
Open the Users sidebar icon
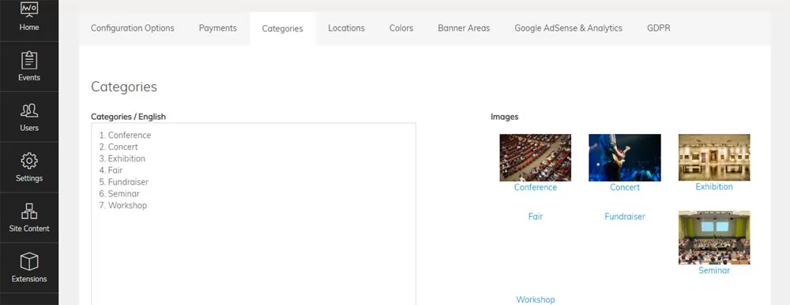tap(29, 110)
